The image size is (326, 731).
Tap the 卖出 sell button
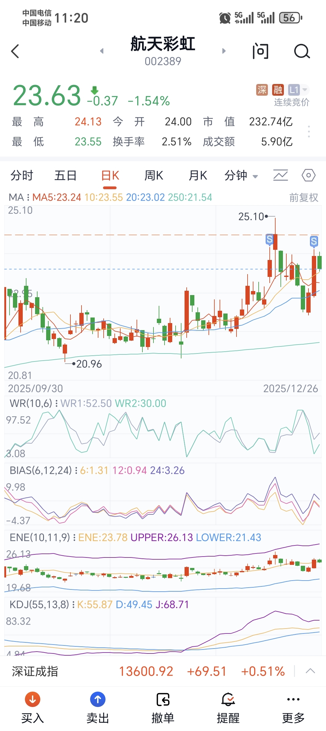click(x=98, y=708)
